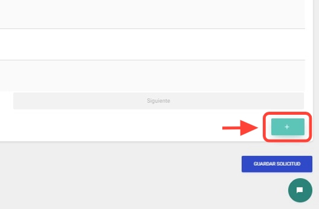Viewport: 319px width, 209px height.
Task: Click the narrow white strip right of Siguiente
Action: point(308,101)
